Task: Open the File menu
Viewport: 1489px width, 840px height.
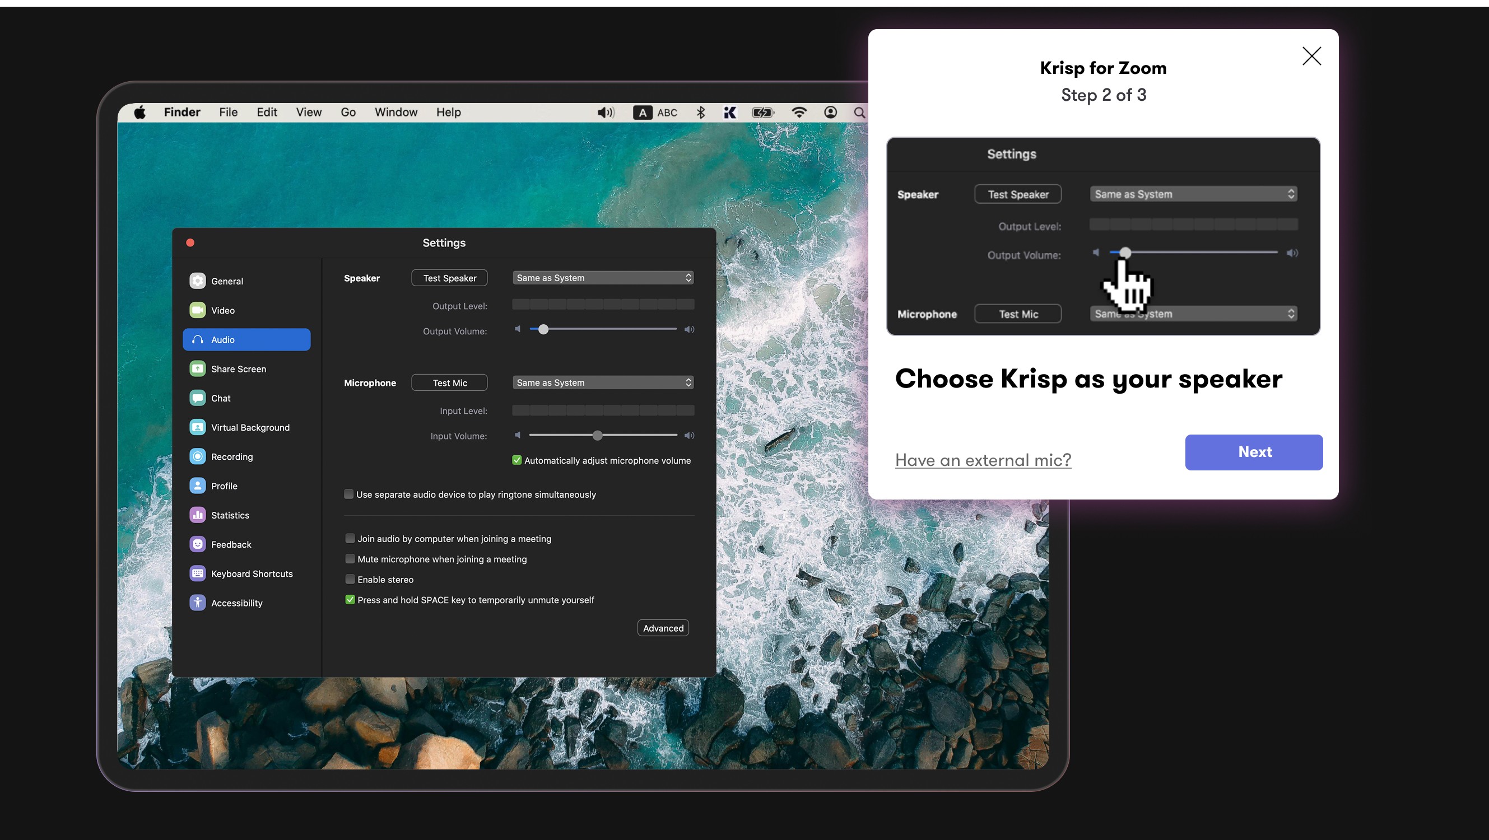Action: point(229,112)
